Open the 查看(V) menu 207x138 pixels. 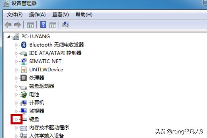[60, 14]
